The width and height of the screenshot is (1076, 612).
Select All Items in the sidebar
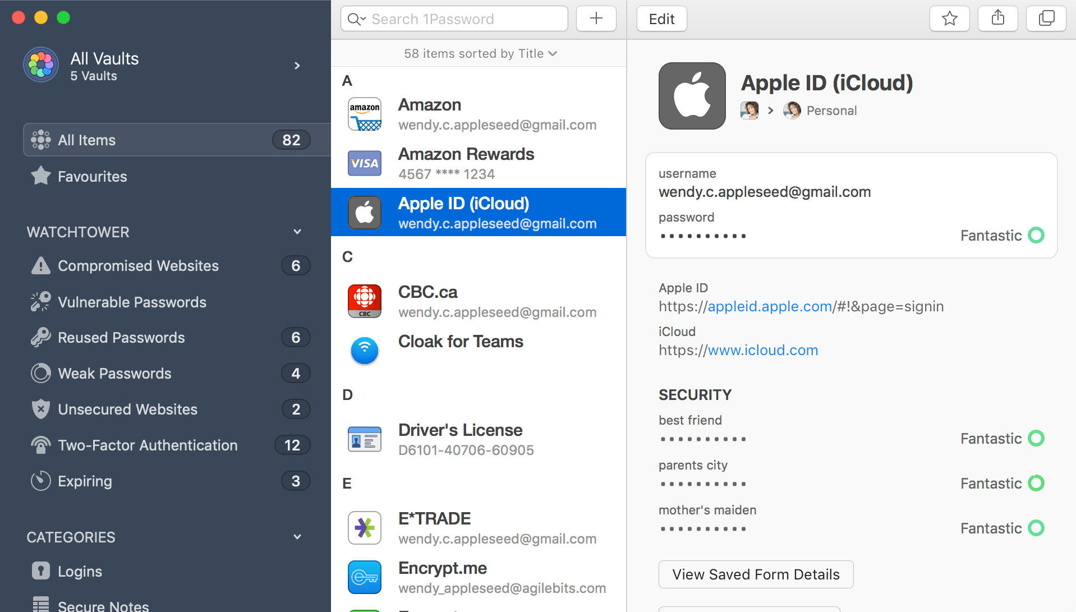(x=87, y=140)
